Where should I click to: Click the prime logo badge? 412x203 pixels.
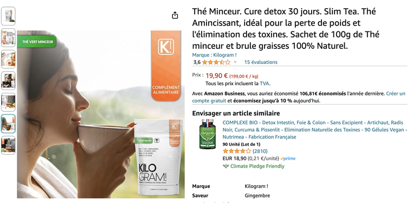[x=288, y=158]
